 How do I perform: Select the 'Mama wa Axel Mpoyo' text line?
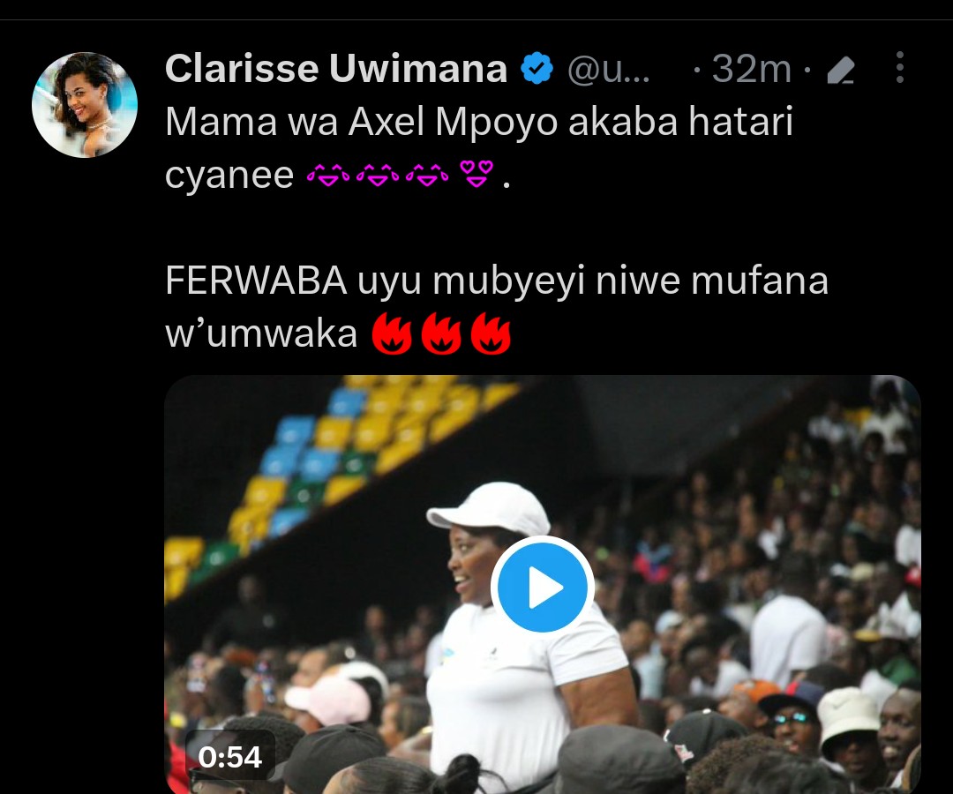click(x=479, y=123)
